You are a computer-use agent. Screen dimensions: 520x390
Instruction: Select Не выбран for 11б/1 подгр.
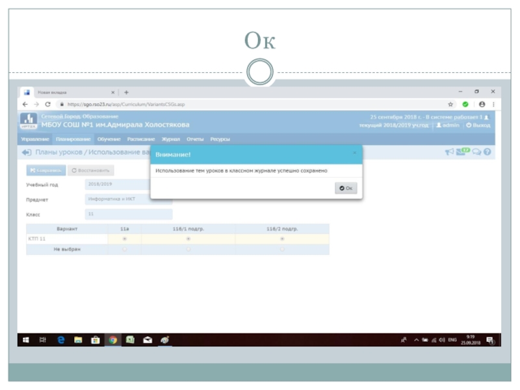(x=188, y=249)
